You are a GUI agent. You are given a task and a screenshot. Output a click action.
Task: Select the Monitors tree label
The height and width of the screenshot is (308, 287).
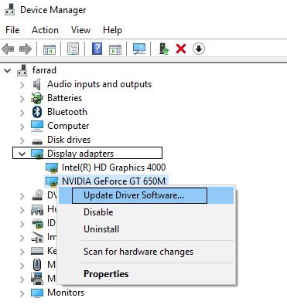tap(66, 293)
